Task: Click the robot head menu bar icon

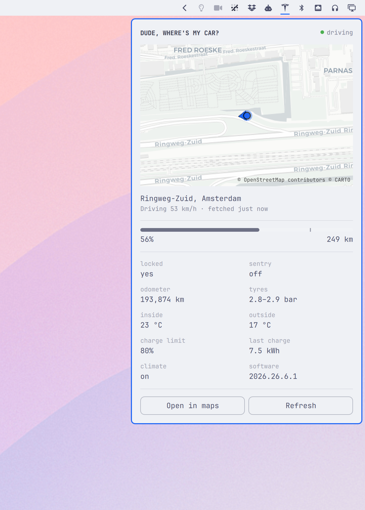Action: point(268,8)
